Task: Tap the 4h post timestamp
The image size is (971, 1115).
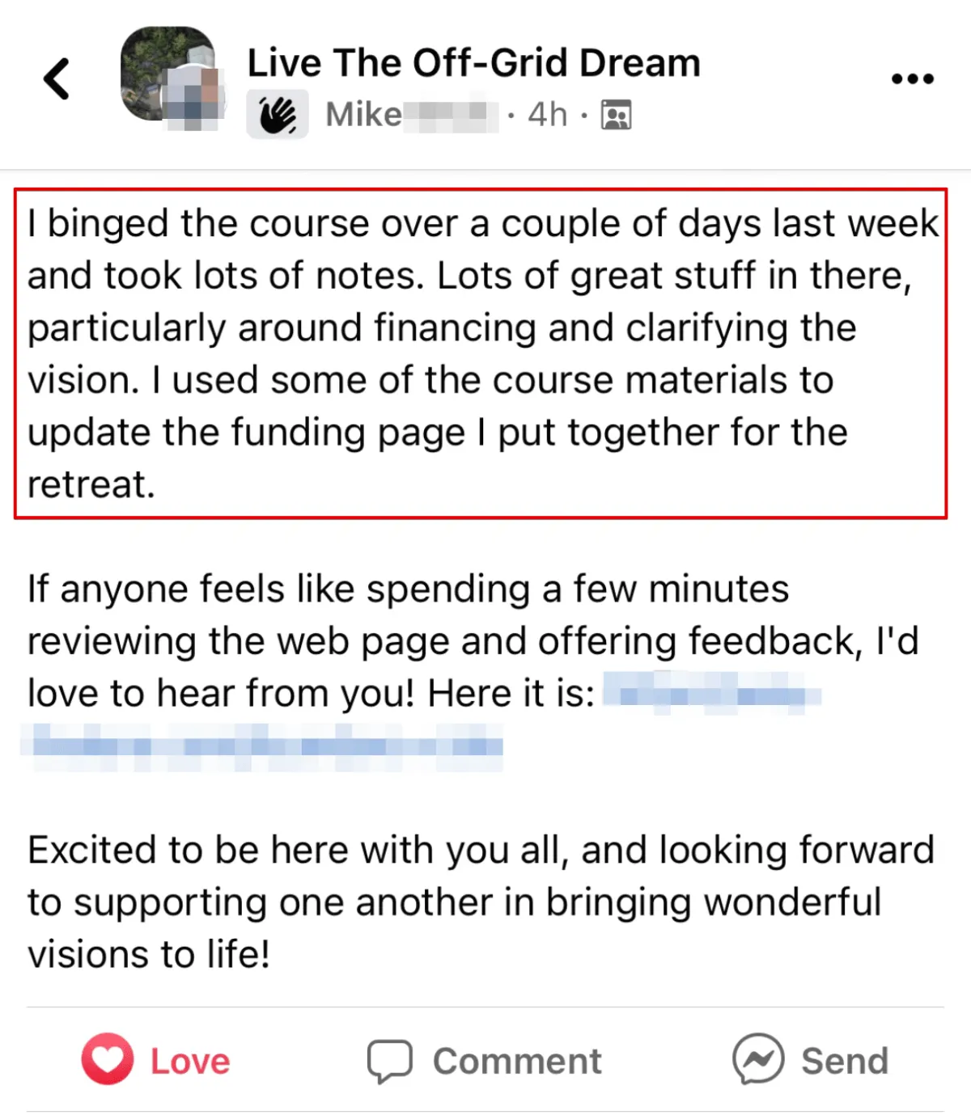Action: (x=547, y=115)
